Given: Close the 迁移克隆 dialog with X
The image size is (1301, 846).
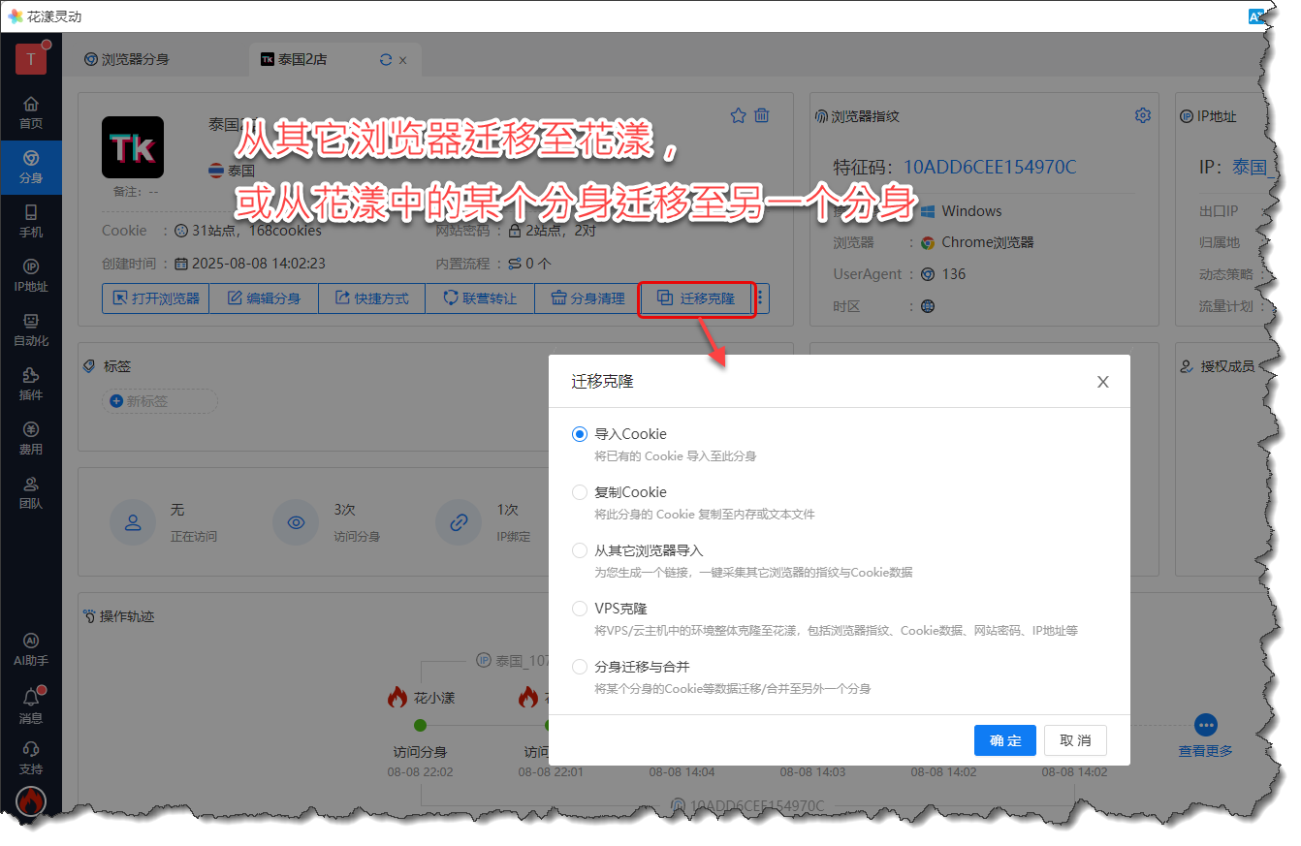Looking at the screenshot, I should [x=1102, y=382].
